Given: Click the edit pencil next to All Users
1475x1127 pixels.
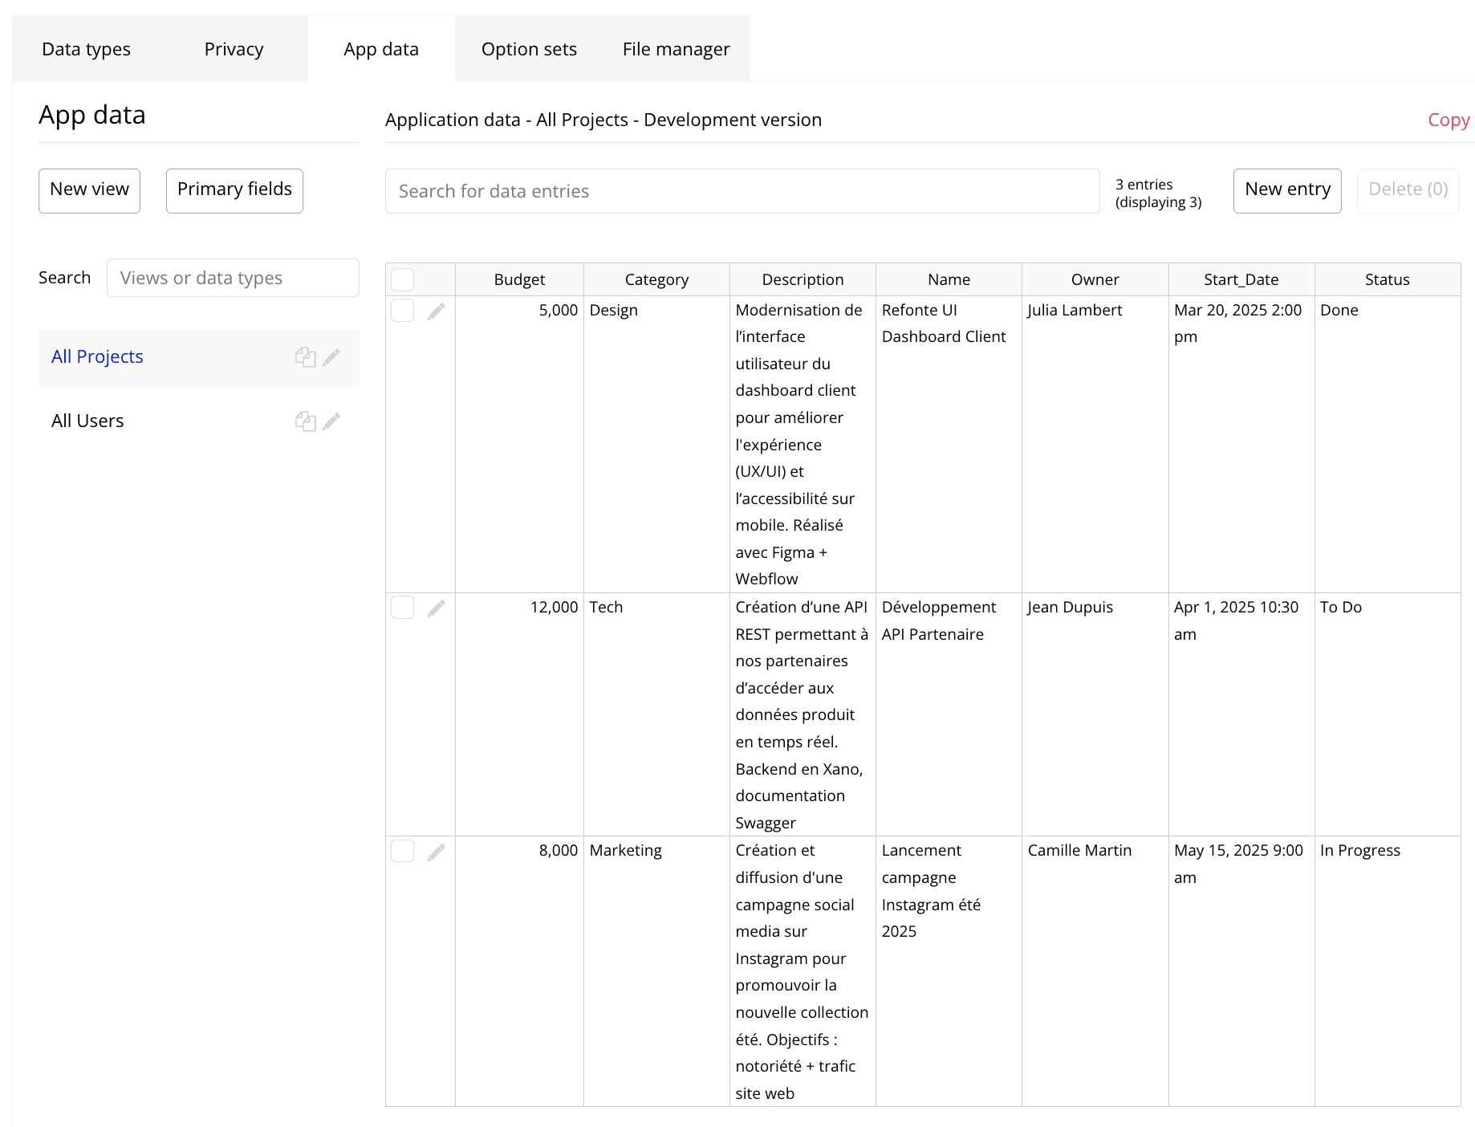Looking at the screenshot, I should [331, 421].
